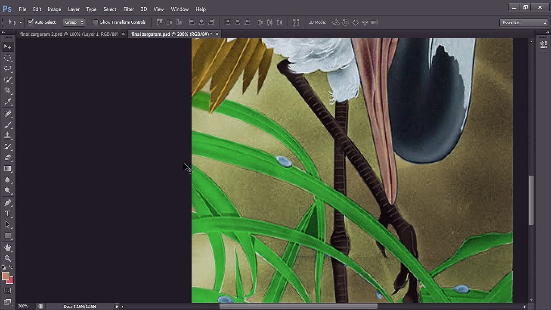This screenshot has height=310, width=551.
Task: Select the Clone Stamp tool
Action: pyautogui.click(x=8, y=136)
